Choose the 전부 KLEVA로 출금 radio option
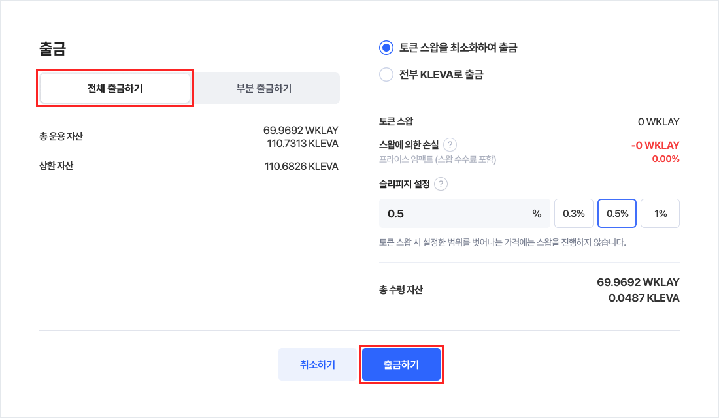 386,74
